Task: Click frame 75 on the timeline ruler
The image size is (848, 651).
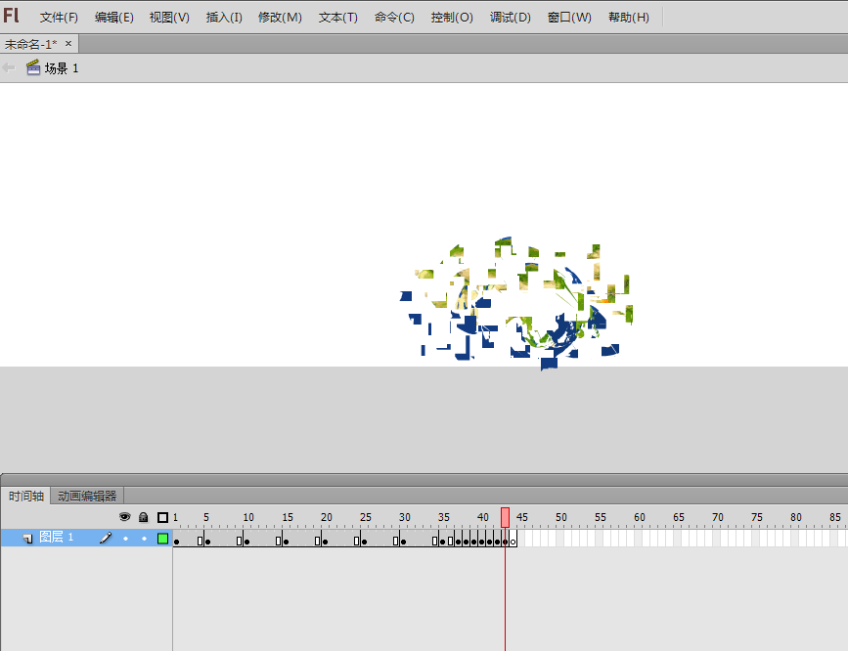Action: tap(757, 517)
